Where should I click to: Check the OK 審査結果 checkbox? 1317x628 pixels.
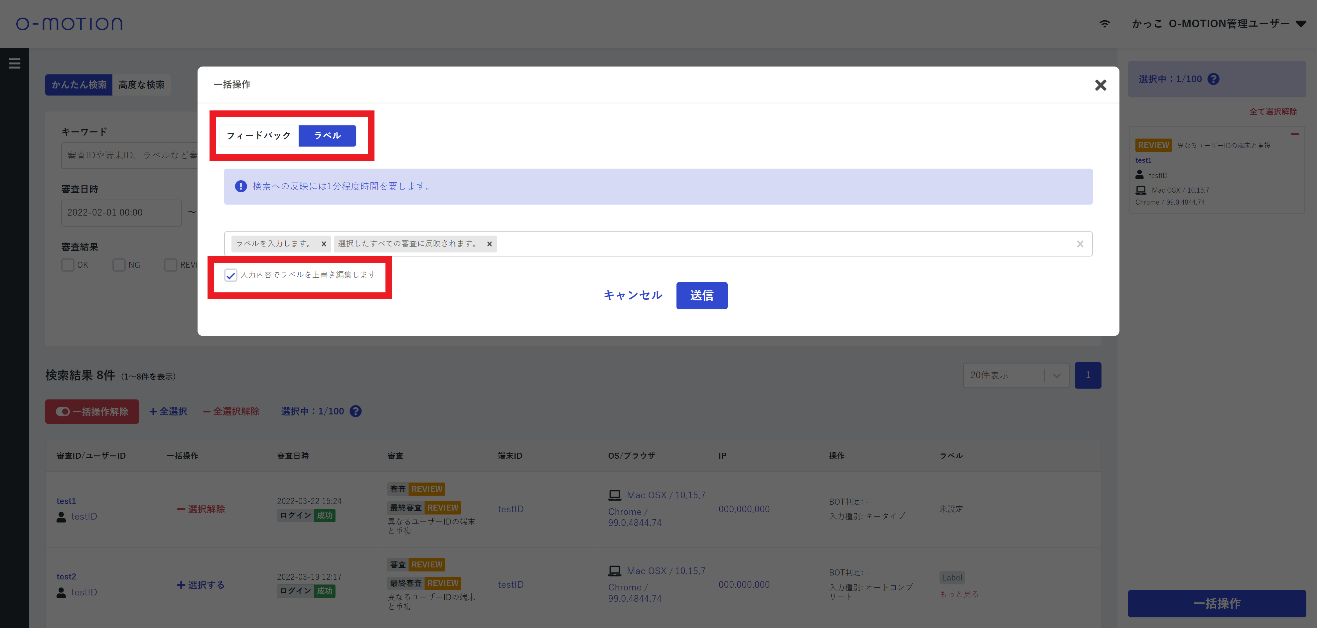pyautogui.click(x=68, y=265)
